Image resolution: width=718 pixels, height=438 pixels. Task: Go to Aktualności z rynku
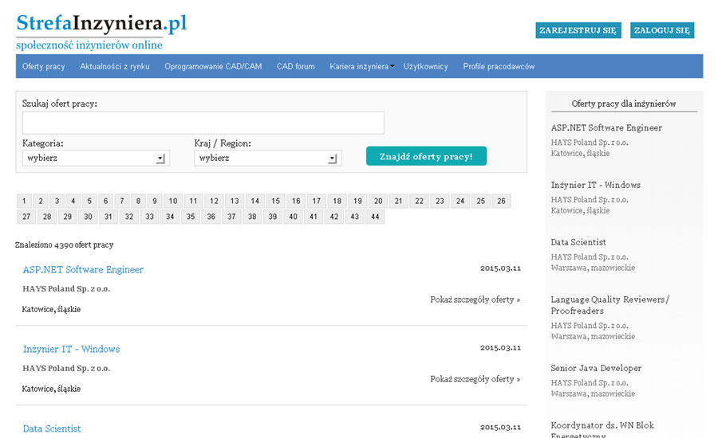click(x=114, y=66)
